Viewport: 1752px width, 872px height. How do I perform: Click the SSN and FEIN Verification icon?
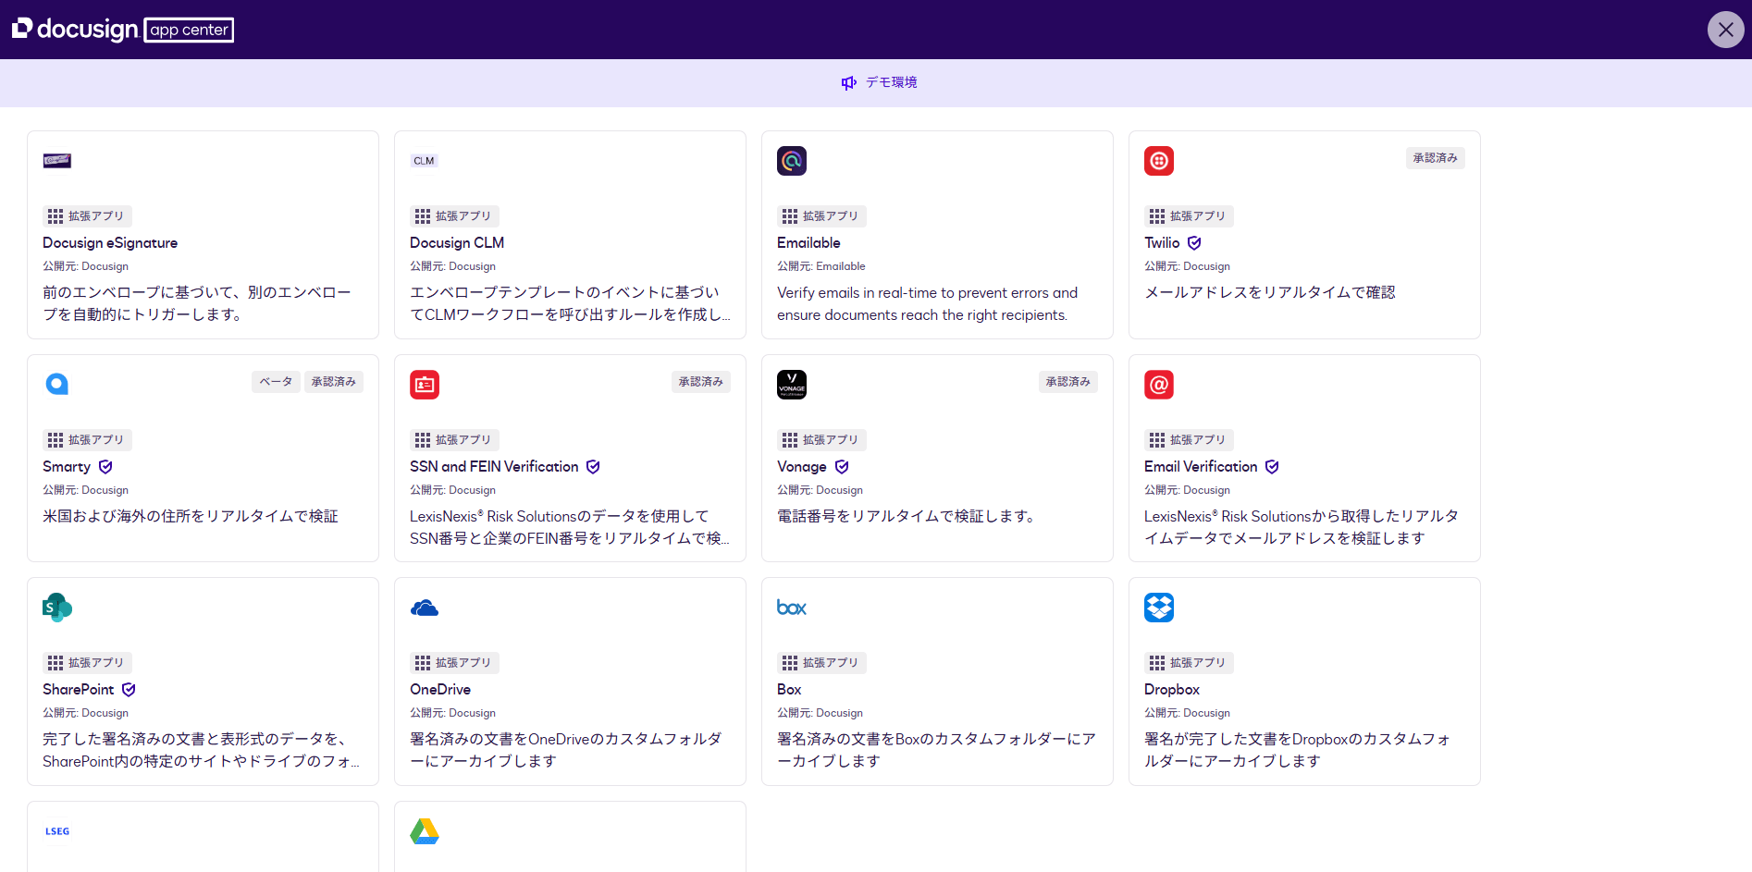click(425, 385)
